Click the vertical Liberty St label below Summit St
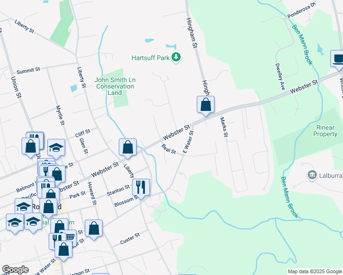Image resolution: width=343 pixels, height=275 pixels. point(81,77)
